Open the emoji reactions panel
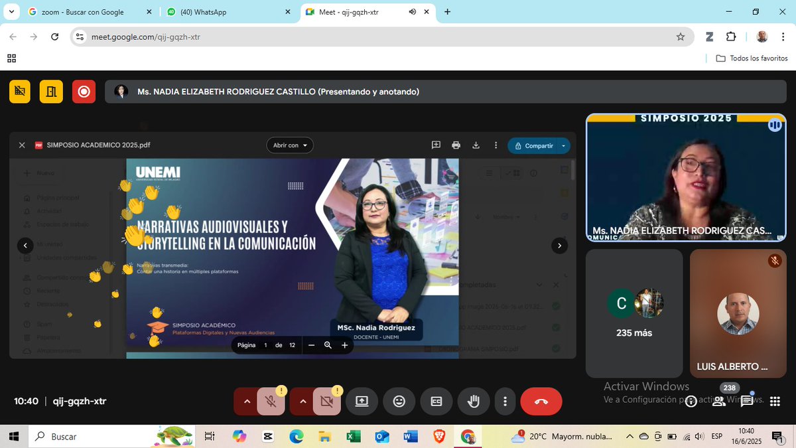The image size is (796, 448). pos(399,402)
